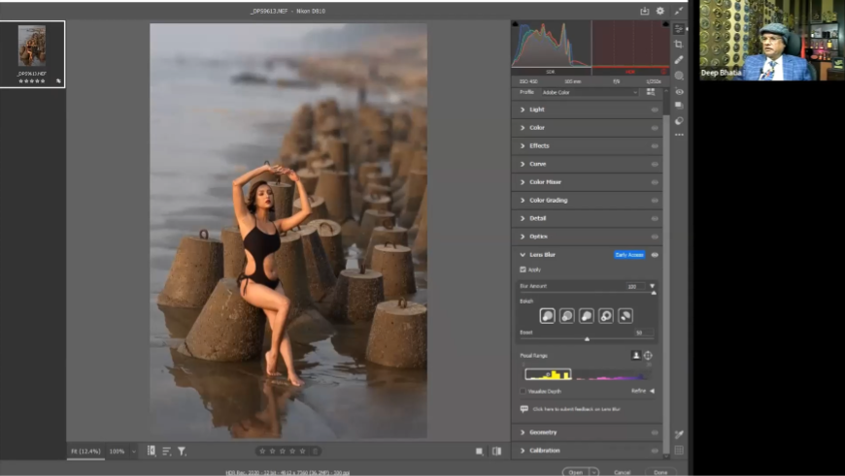Image resolution: width=845 pixels, height=476 pixels.
Task: Click the Cancel button
Action: point(623,472)
